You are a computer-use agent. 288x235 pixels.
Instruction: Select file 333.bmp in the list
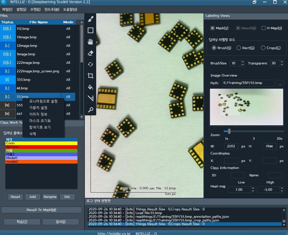[x=38, y=80]
